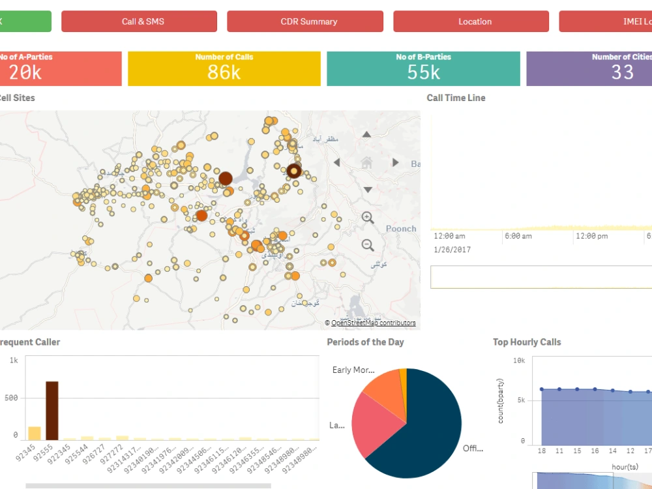The width and height of the screenshot is (652, 489).
Task: Click the 6:00 am timeline label
Action: 518,236
